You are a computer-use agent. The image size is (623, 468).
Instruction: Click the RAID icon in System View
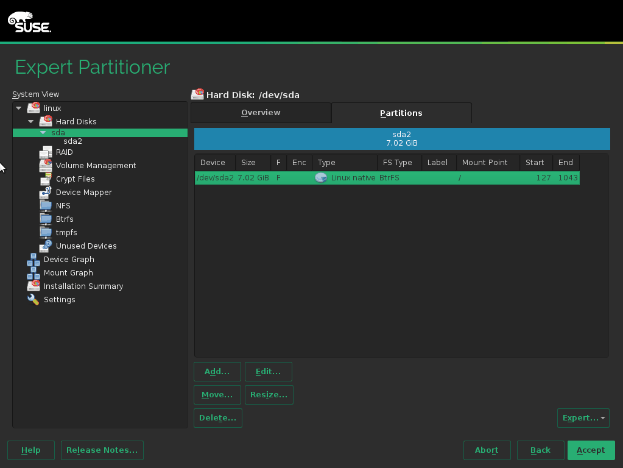point(46,152)
